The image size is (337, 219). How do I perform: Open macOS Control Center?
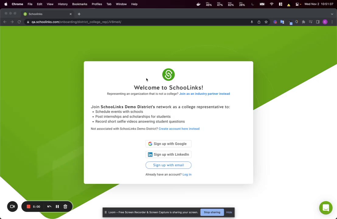click(x=297, y=4)
